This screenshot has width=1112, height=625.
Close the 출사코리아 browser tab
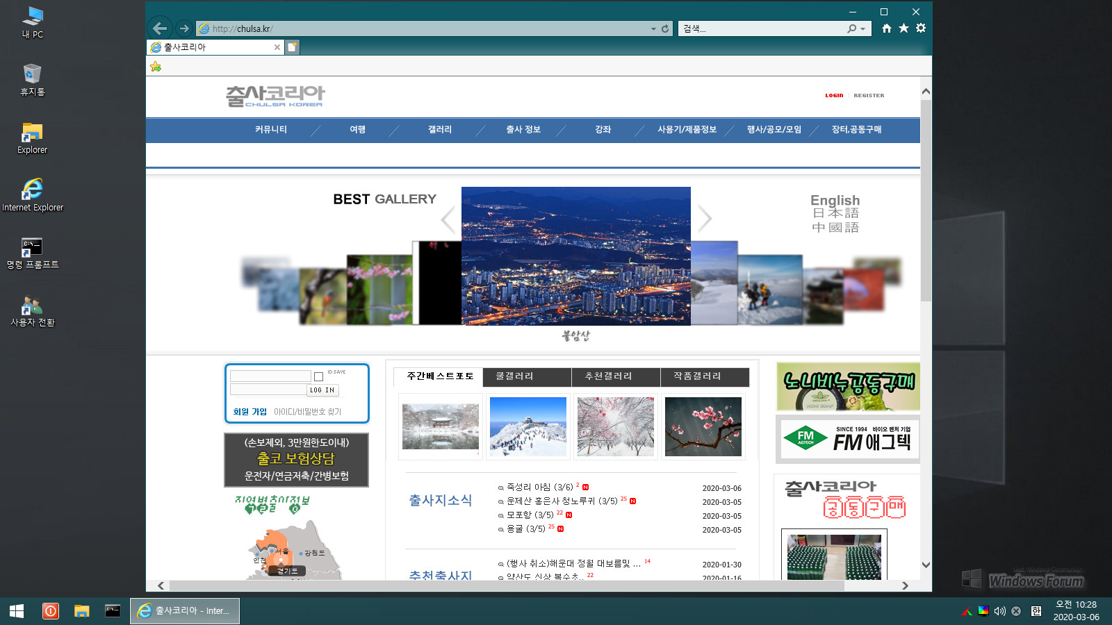277,47
